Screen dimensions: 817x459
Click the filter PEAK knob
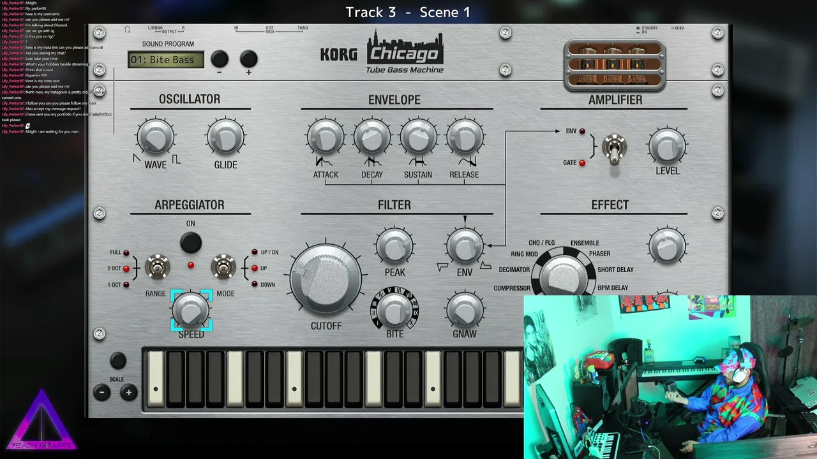click(x=394, y=245)
